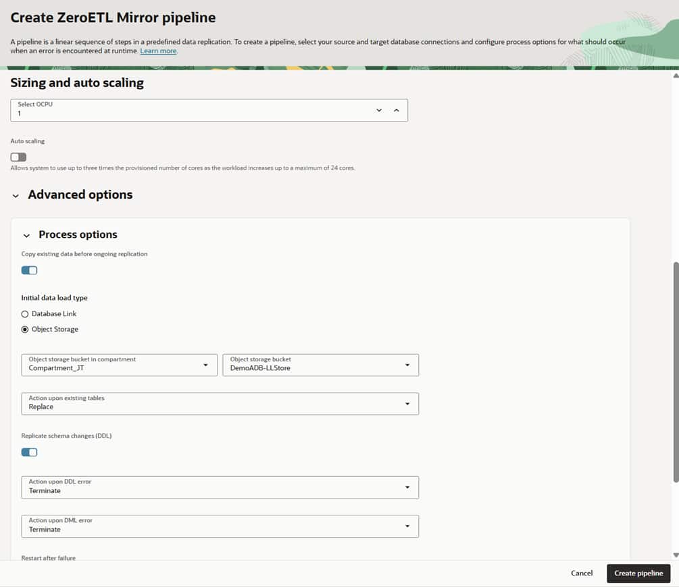Open Action upon existing tables dropdown
This screenshot has height=587, width=679.
(x=220, y=404)
